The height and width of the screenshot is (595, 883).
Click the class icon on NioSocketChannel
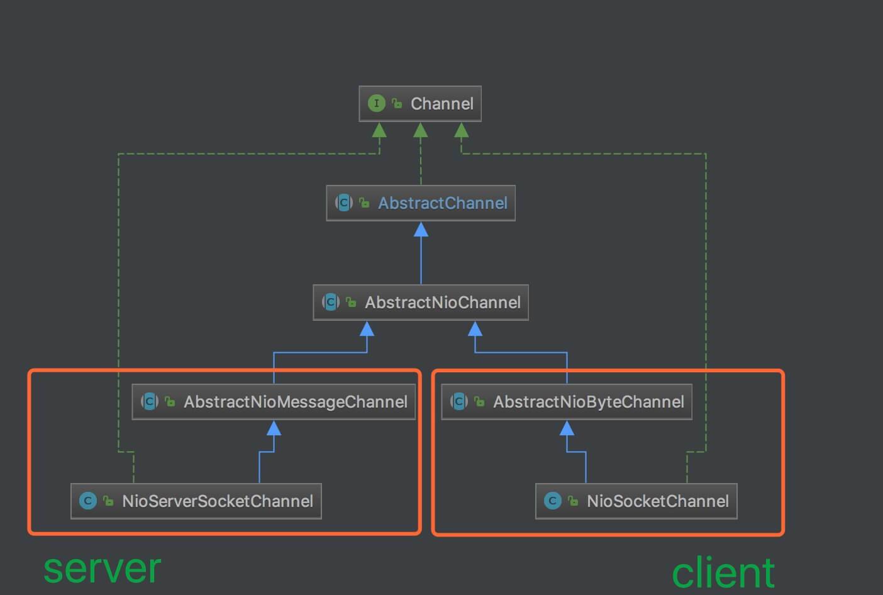[x=553, y=501]
